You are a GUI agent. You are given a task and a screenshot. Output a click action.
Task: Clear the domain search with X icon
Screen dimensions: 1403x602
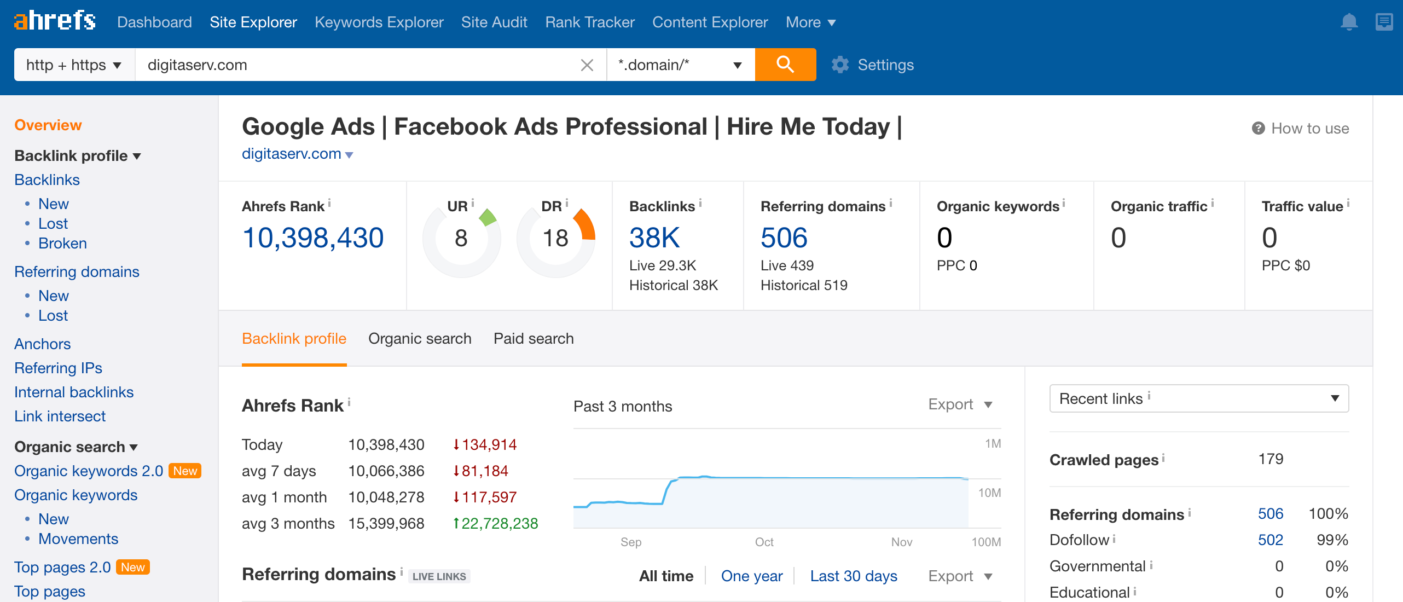pos(587,65)
